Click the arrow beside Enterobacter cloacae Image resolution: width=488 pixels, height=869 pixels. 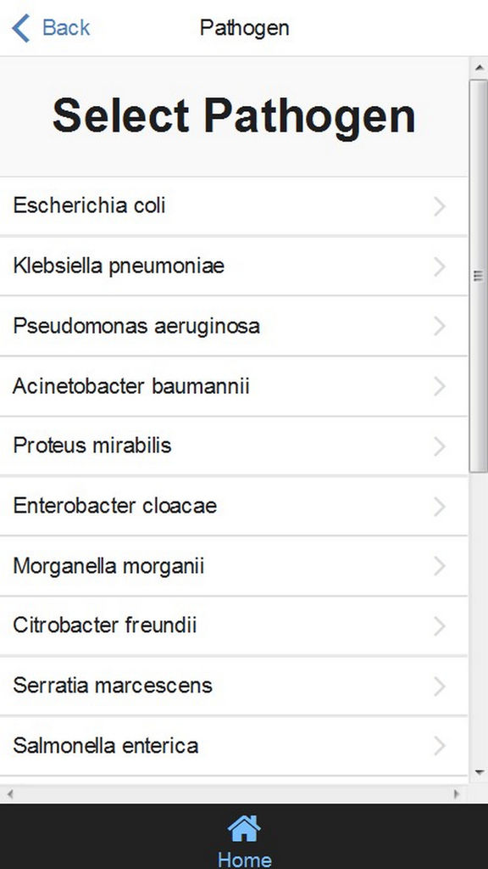pyautogui.click(x=440, y=507)
